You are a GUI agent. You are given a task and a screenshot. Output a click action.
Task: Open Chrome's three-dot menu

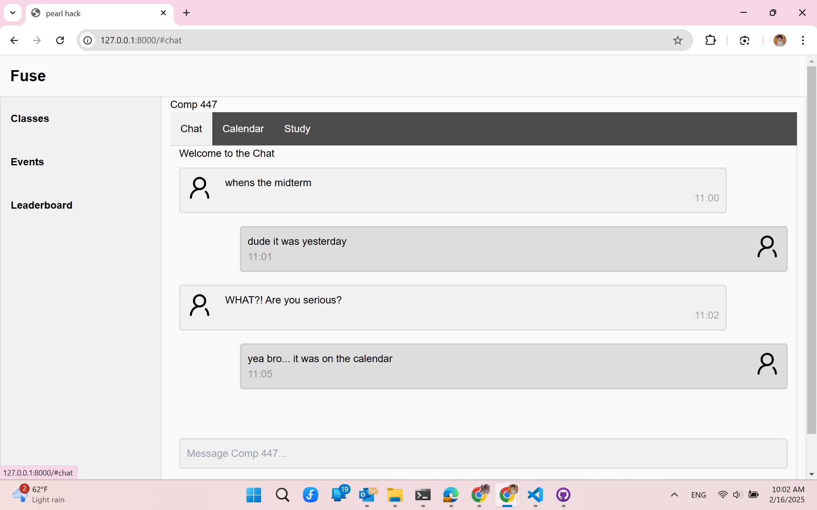[x=803, y=40]
